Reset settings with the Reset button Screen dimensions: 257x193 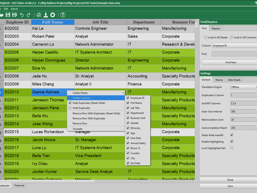tap(230, 180)
